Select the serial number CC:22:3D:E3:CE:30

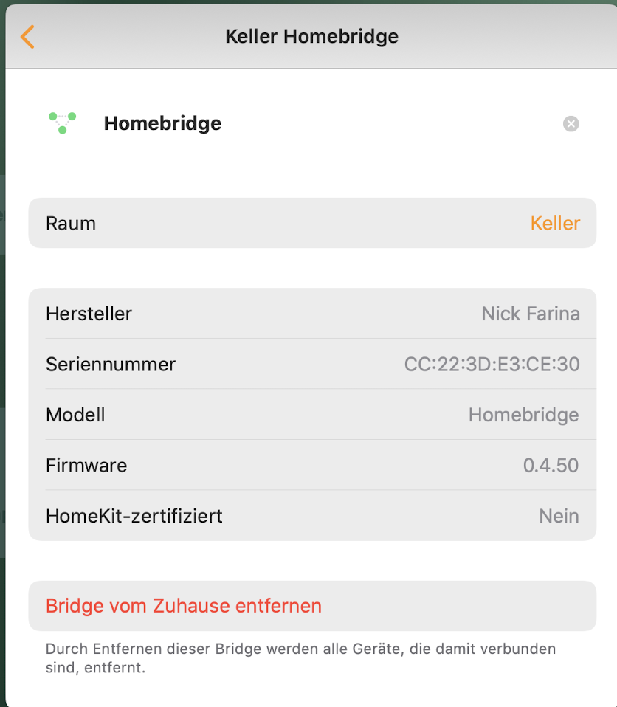[492, 364]
